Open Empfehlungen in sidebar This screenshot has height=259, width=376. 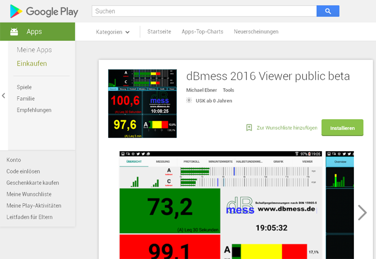point(34,110)
